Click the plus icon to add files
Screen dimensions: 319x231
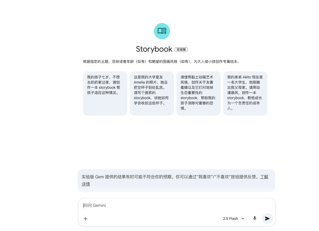click(x=85, y=219)
